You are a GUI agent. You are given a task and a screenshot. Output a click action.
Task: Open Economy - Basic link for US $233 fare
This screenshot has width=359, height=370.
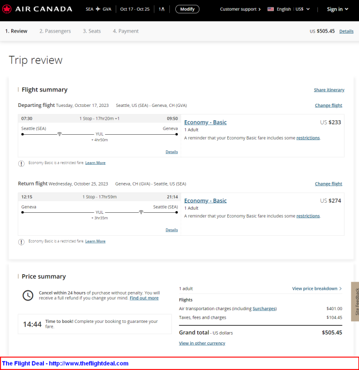(205, 122)
